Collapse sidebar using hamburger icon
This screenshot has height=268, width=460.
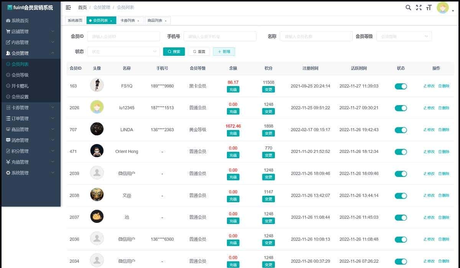[x=68, y=7]
